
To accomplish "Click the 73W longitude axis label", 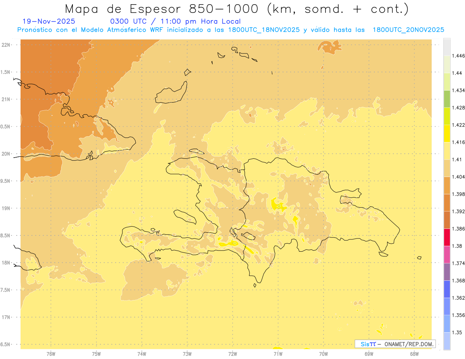I will (187, 354).
